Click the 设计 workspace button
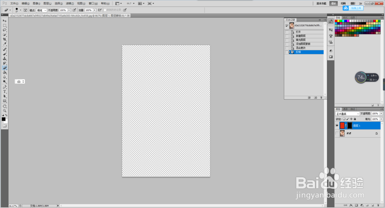This screenshot has height=208, width=385. tap(333, 3)
